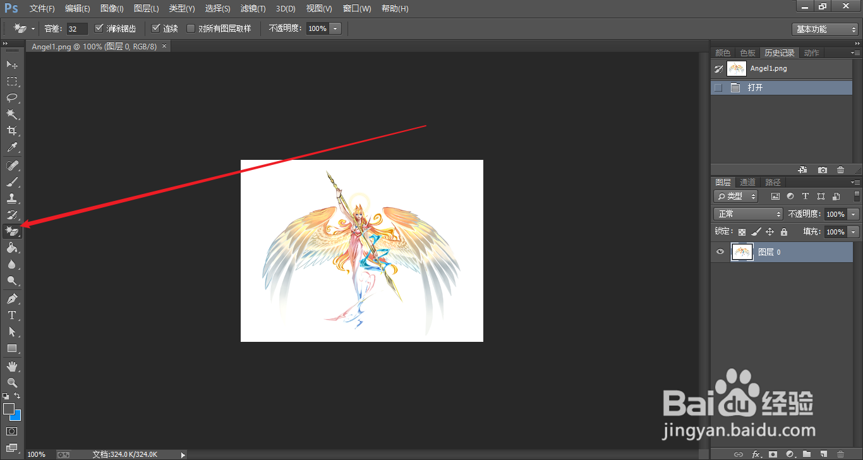
Task: Delete layer using Layers panel trash
Action: coord(840,454)
